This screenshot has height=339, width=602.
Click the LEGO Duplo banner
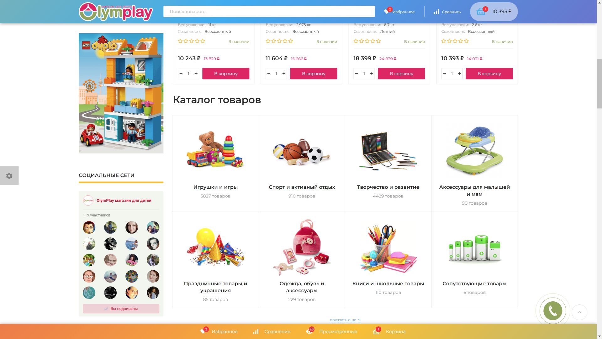121,93
